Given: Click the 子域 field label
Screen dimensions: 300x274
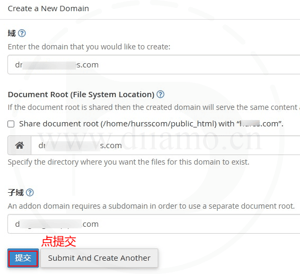Looking at the screenshot, I should coord(16,192).
